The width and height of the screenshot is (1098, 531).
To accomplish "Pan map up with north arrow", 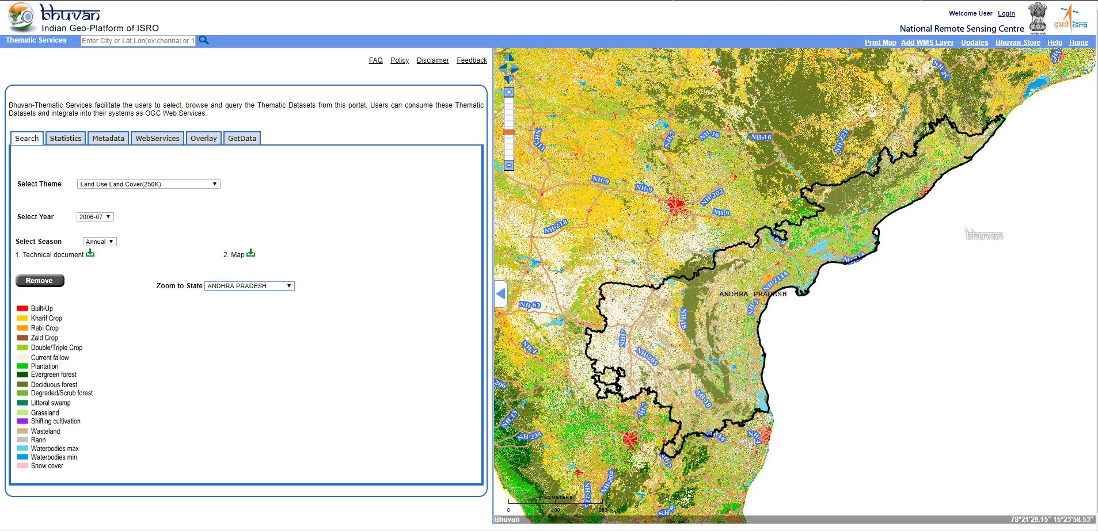I will [509, 58].
